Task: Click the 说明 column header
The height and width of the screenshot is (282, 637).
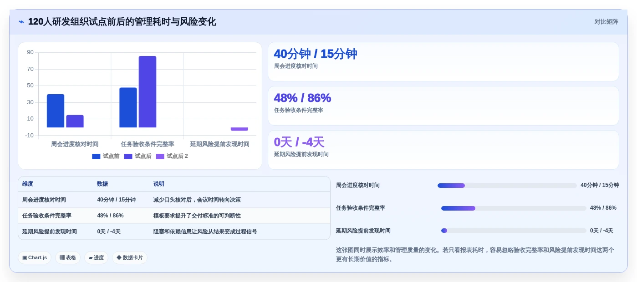Action: click(x=159, y=184)
